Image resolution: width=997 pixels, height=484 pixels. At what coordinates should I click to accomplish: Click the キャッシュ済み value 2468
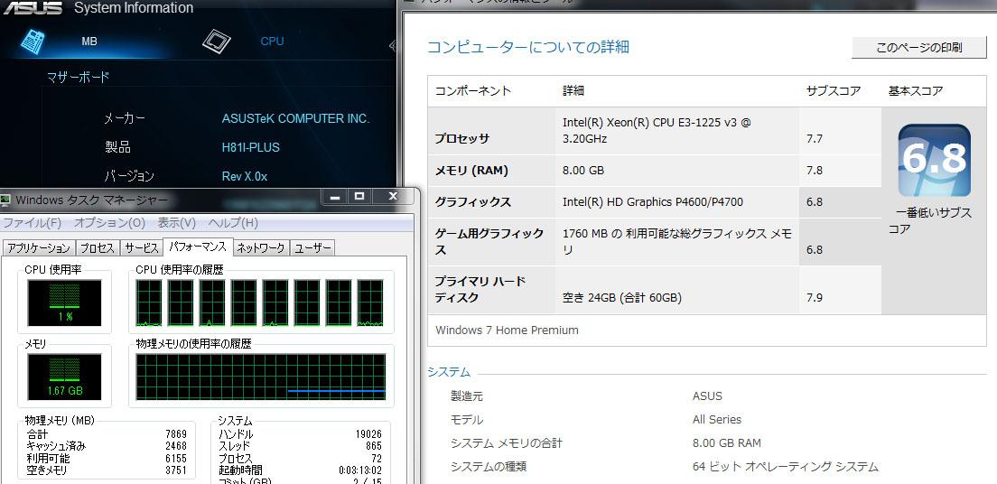click(x=176, y=446)
